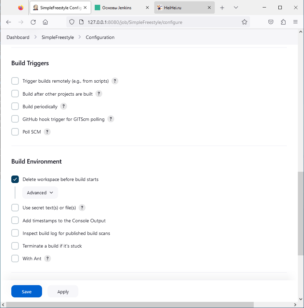Save page to Pocket
Image resolution: width=304 pixels, height=308 pixels.
pos(271,22)
